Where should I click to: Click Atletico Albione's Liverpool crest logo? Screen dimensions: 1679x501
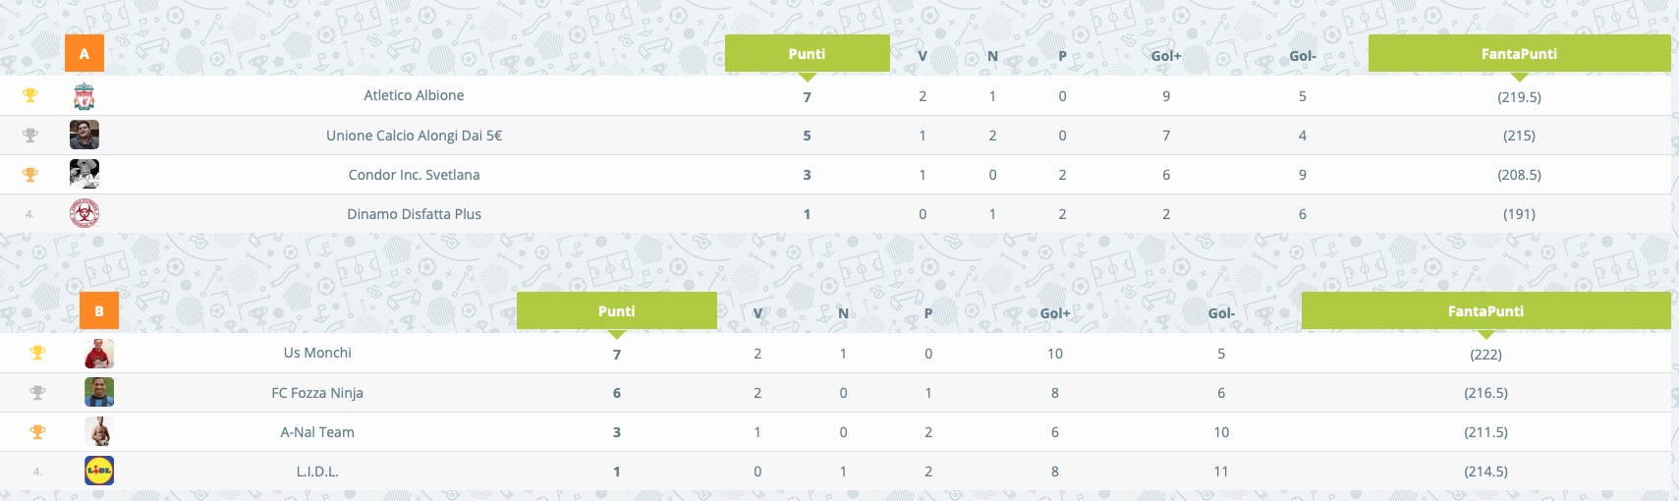(84, 95)
